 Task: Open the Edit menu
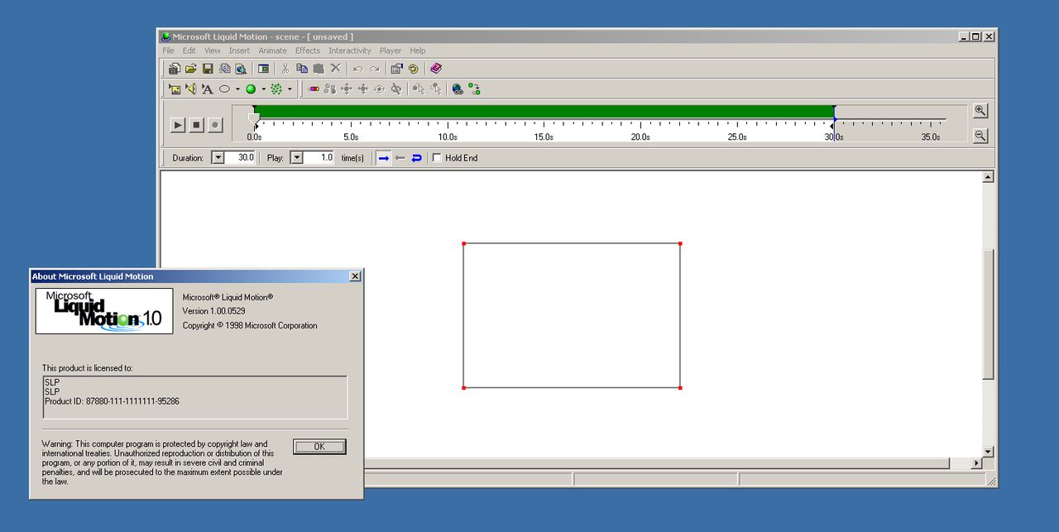[189, 50]
